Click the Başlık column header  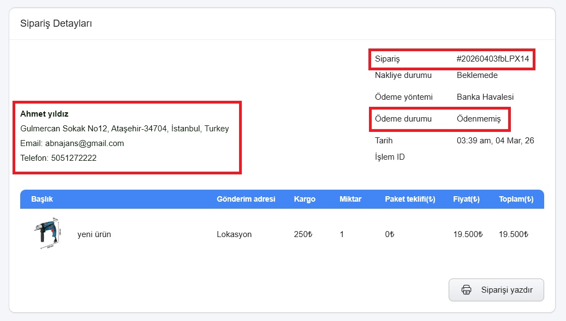point(42,199)
